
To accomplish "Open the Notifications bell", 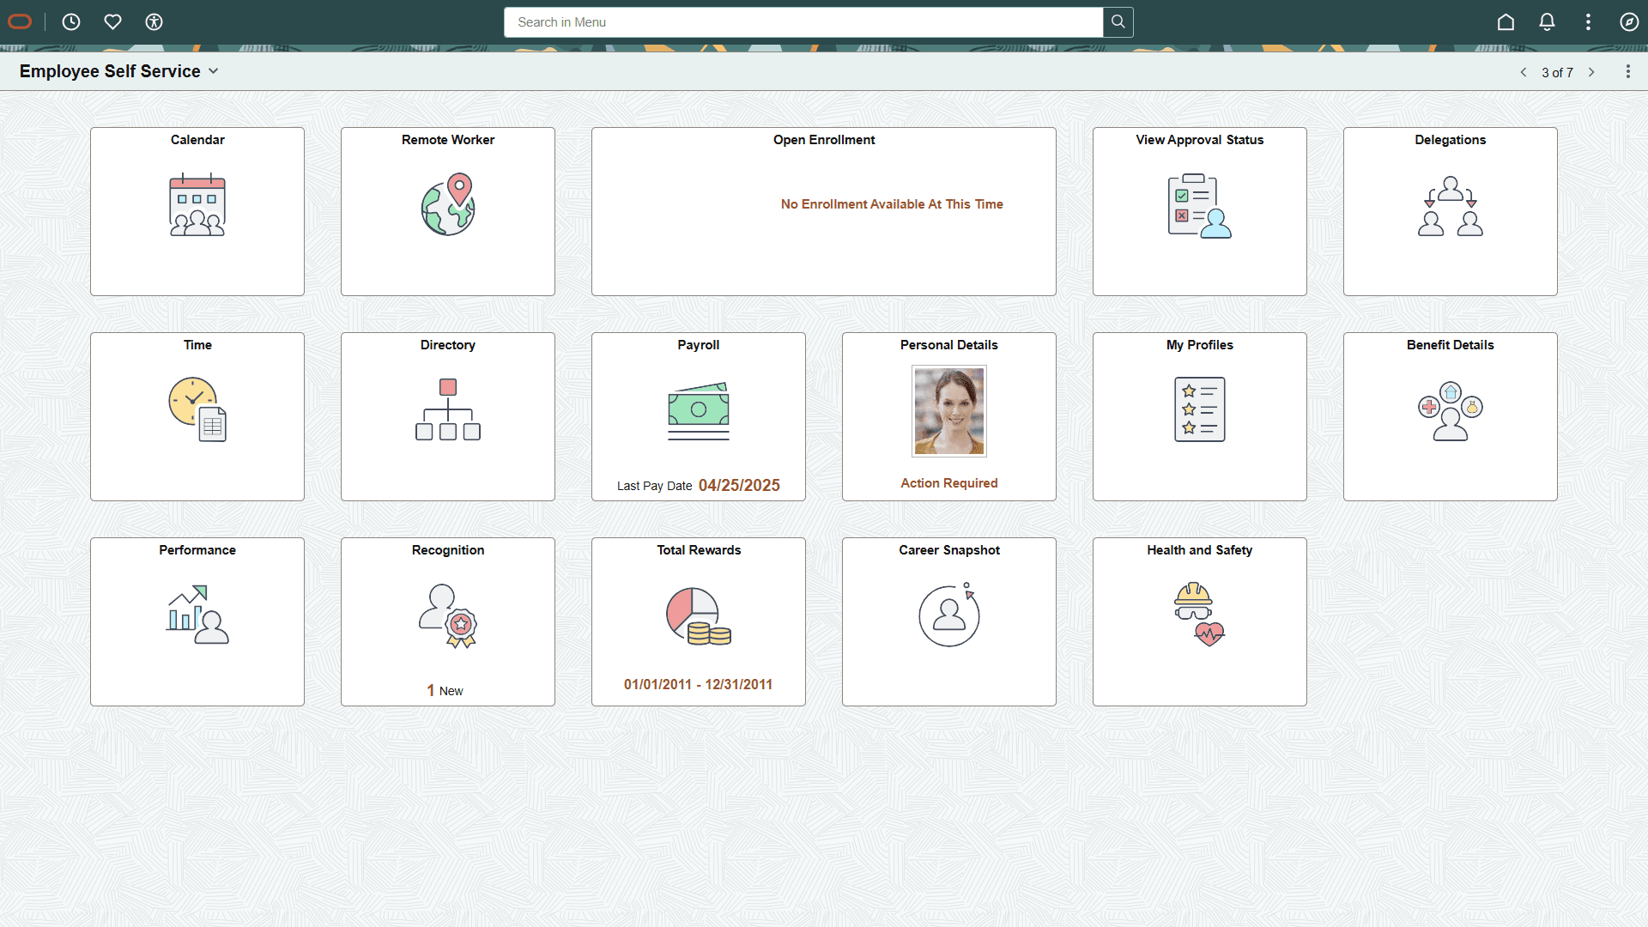I will tap(1547, 21).
